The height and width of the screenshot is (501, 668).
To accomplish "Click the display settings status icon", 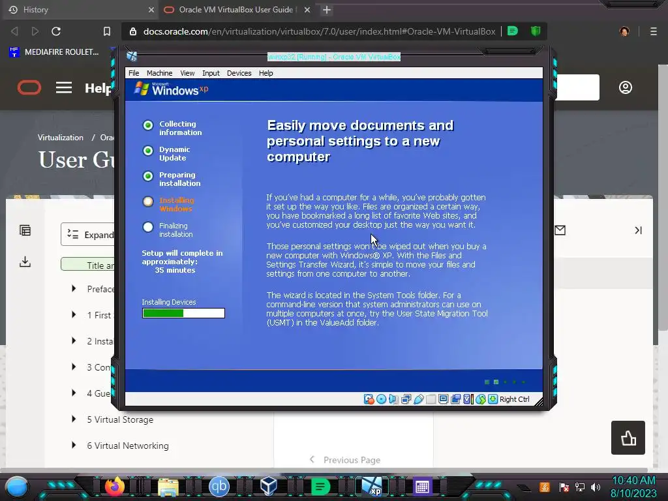I will coord(443,399).
